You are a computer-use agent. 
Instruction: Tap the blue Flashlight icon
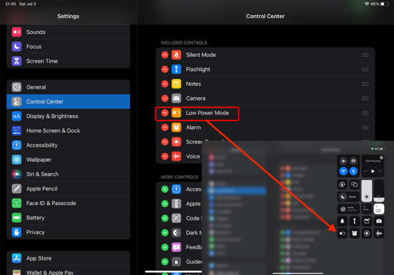coord(177,69)
